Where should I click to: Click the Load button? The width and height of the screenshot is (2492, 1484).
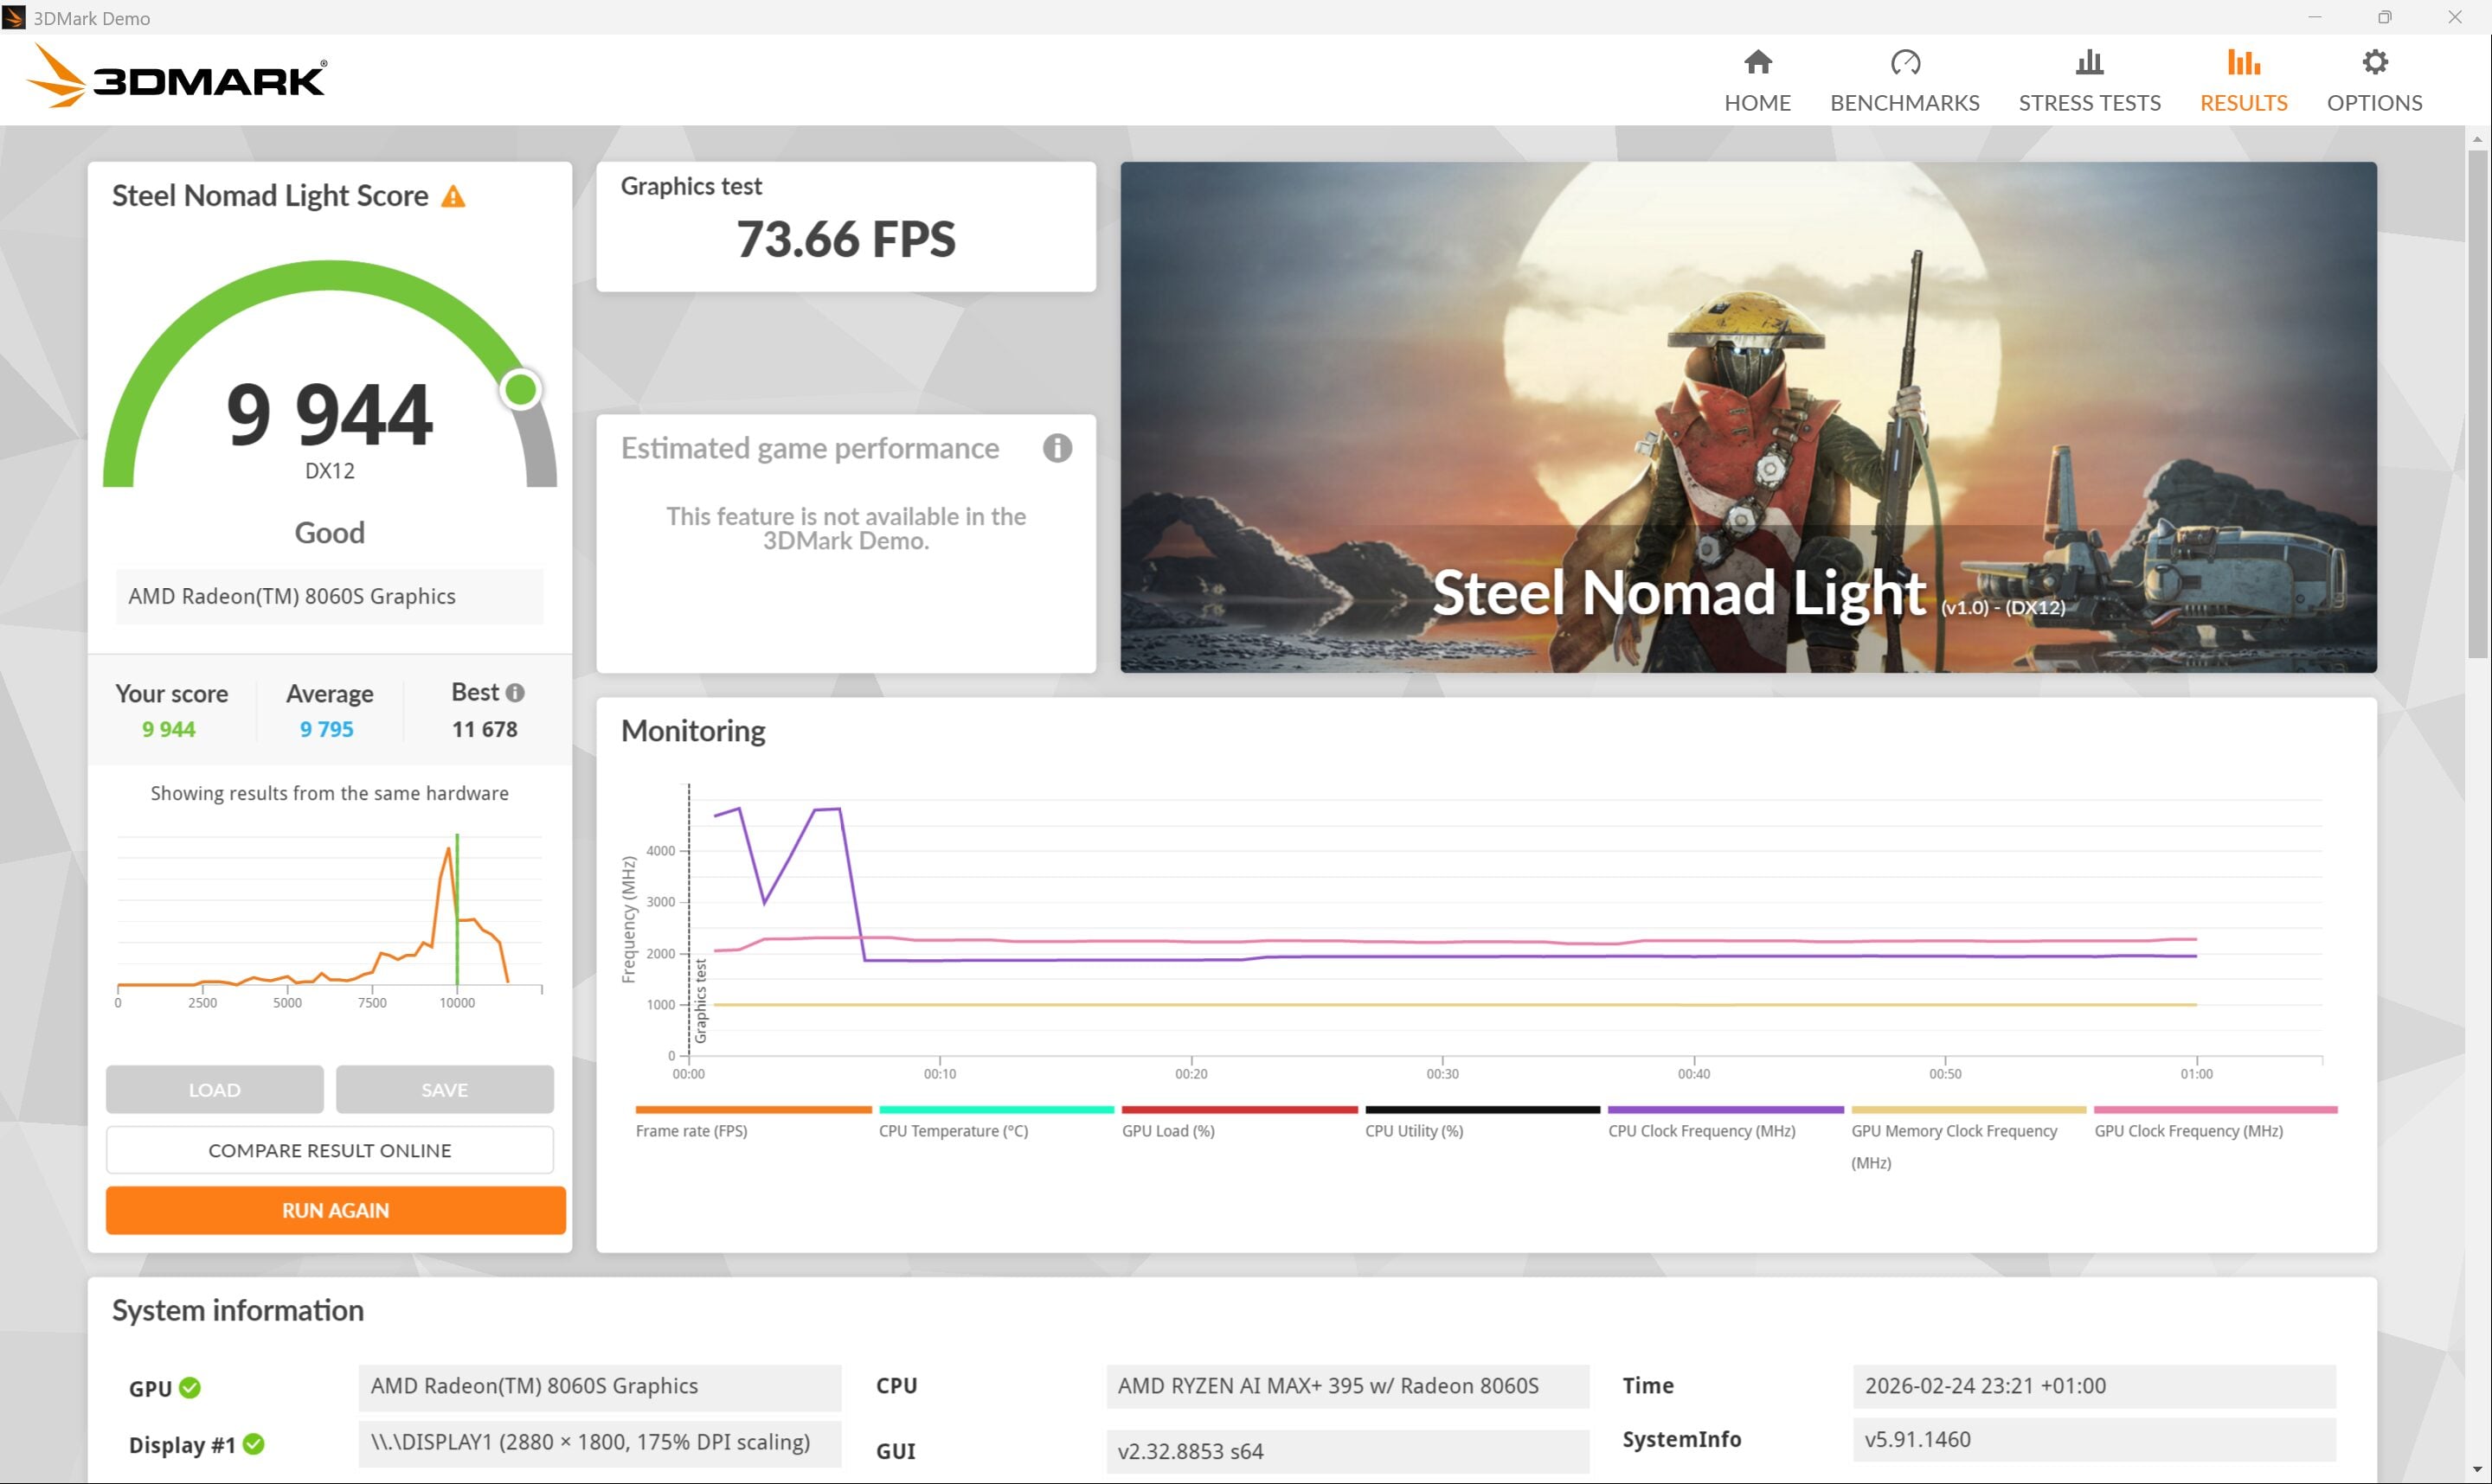214,1090
